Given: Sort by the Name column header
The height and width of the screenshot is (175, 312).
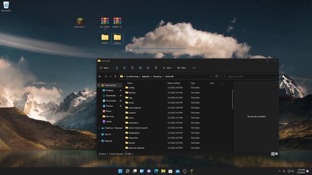Looking at the screenshot, I should click(x=130, y=83).
